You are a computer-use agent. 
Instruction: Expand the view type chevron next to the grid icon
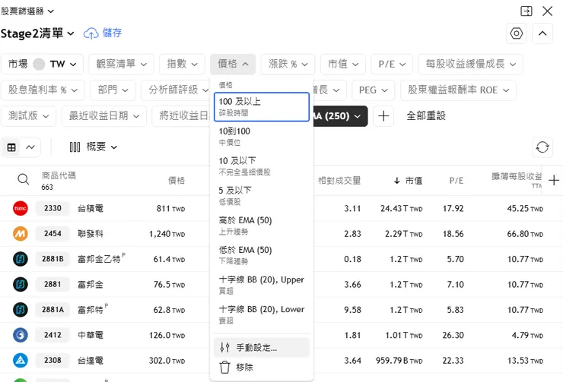click(x=30, y=147)
